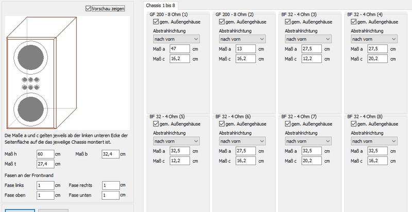The width and height of the screenshot is (412, 212).
Task: Expand Abstrahlrichtung dropdown for chassis 8
Action: coord(373,140)
